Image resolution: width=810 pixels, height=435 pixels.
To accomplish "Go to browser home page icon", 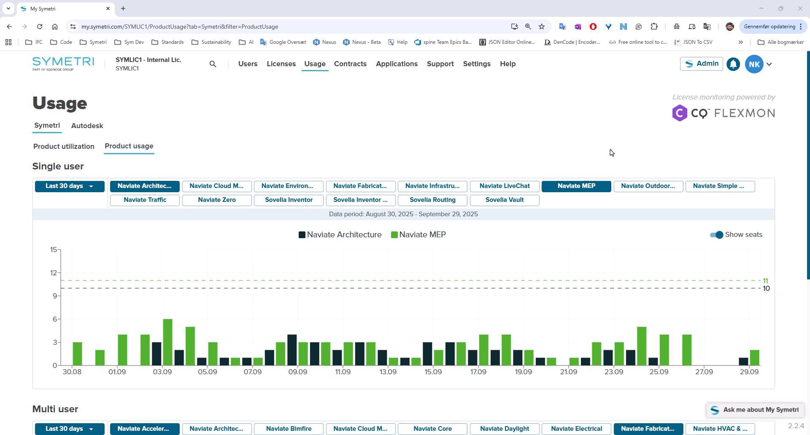I will click(55, 27).
